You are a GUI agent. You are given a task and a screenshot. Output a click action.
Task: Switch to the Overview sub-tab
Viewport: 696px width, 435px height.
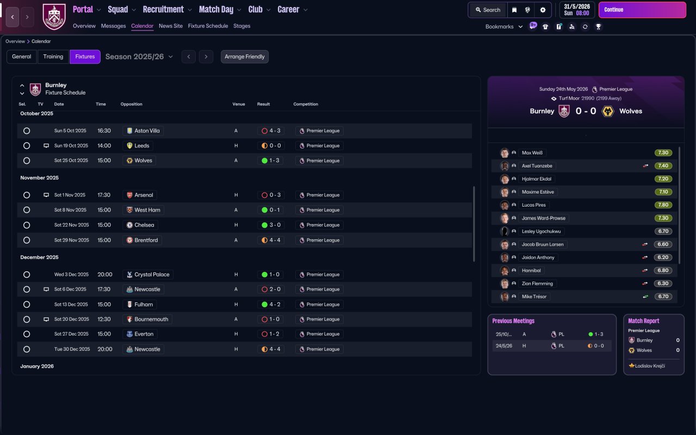(x=84, y=26)
